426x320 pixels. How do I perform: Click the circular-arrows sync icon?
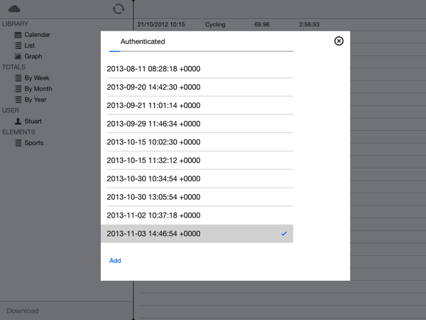pos(119,9)
